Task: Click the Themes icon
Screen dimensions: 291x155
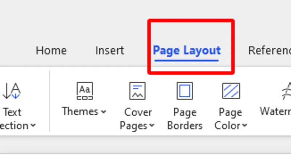Action: [x=85, y=91]
